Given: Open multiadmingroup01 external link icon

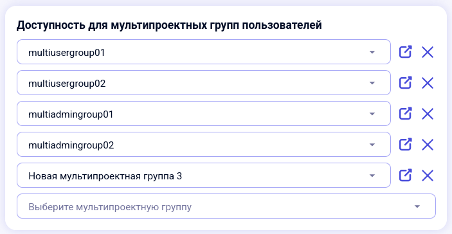Looking at the screenshot, I should (x=405, y=114).
